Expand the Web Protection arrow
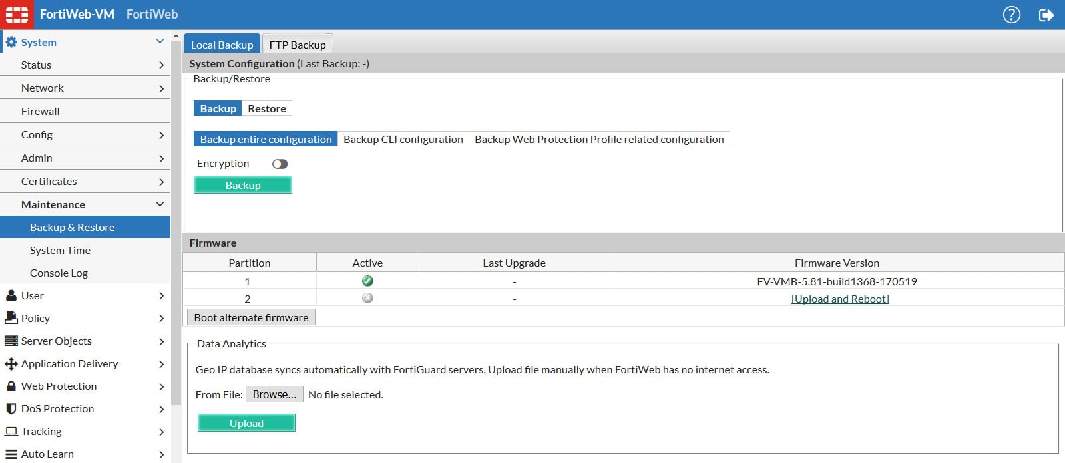The image size is (1065, 463). pyautogui.click(x=161, y=386)
